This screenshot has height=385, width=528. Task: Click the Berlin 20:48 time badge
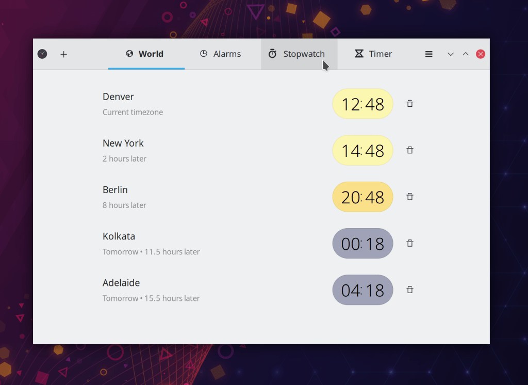(x=362, y=197)
